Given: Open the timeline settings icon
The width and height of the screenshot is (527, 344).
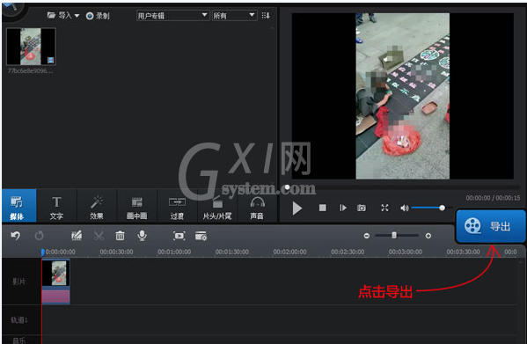Looking at the screenshot, I should click(x=201, y=236).
